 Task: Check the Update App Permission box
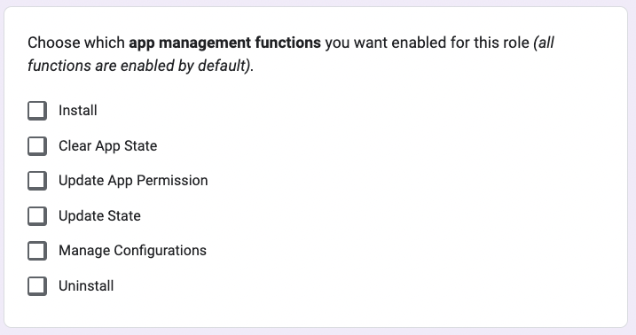tap(37, 181)
